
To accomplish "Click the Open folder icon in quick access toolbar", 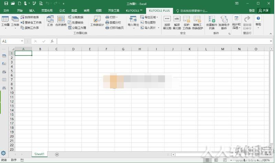I will tap(13, 3).
